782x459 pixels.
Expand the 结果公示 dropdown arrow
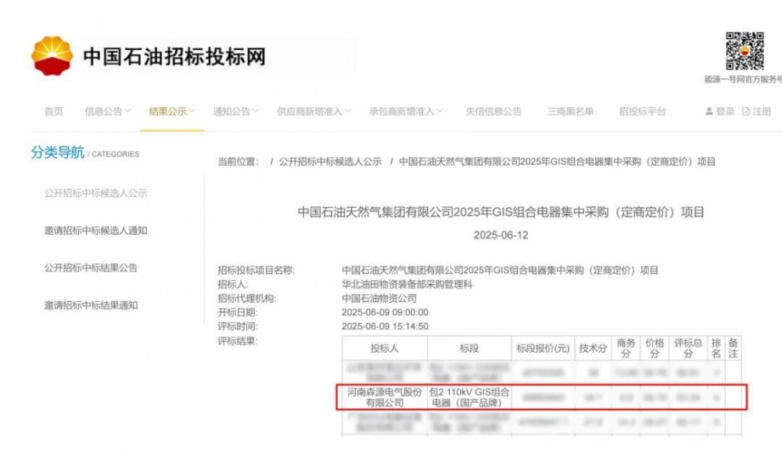click(x=192, y=111)
